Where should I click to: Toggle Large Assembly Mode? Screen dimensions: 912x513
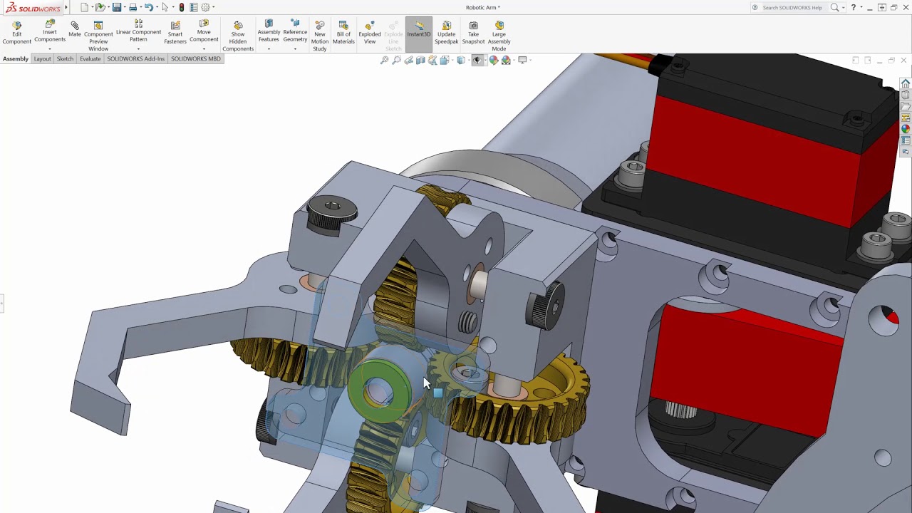pyautogui.click(x=499, y=36)
